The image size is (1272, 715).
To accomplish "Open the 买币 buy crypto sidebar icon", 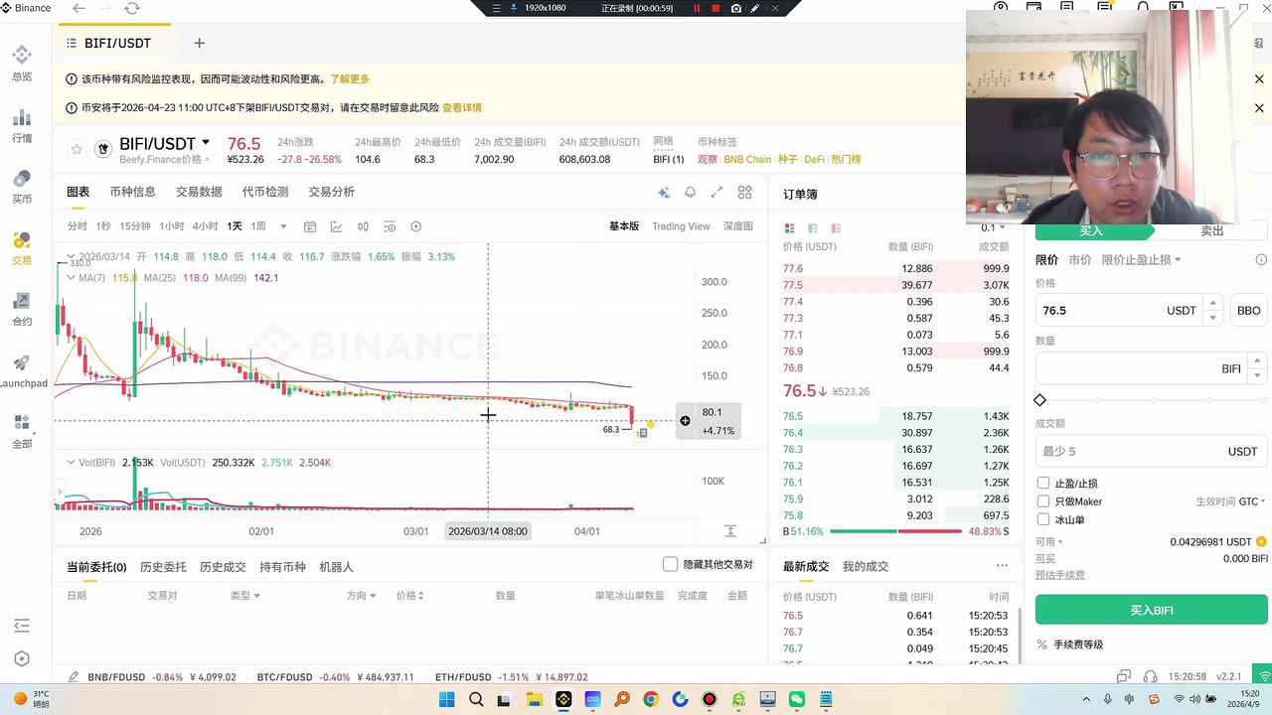I will pos(22,187).
